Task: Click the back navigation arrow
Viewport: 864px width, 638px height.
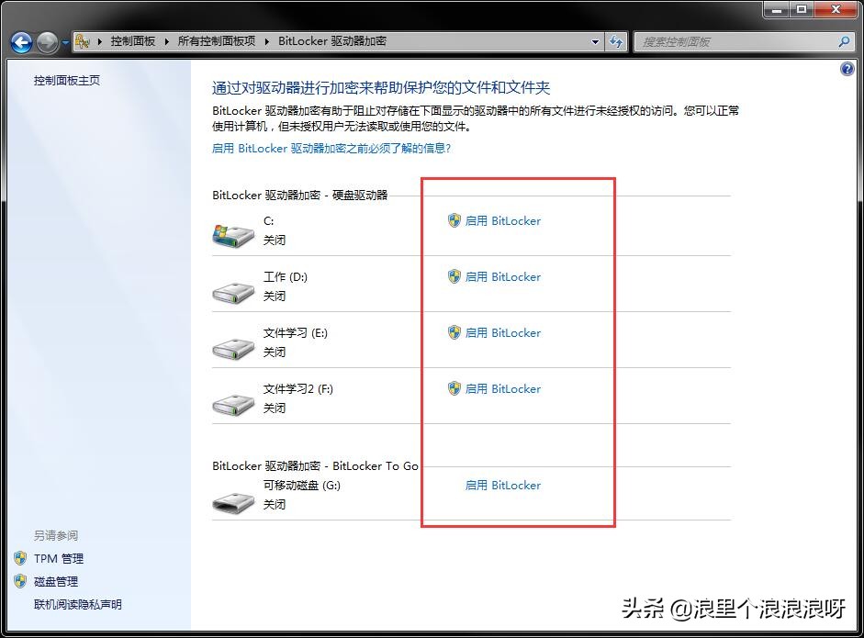Action: tap(20, 42)
